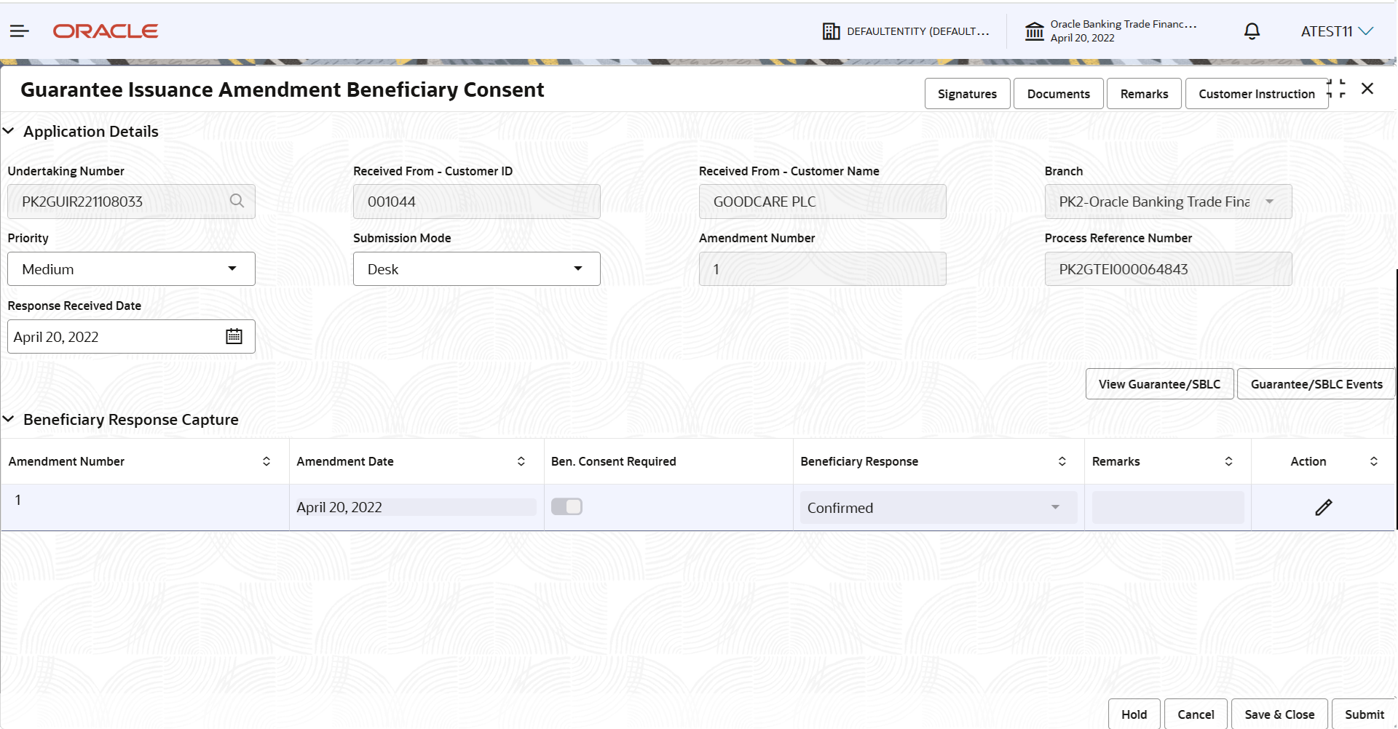Click the Oracle logo
The width and height of the screenshot is (1398, 729).
pos(106,31)
